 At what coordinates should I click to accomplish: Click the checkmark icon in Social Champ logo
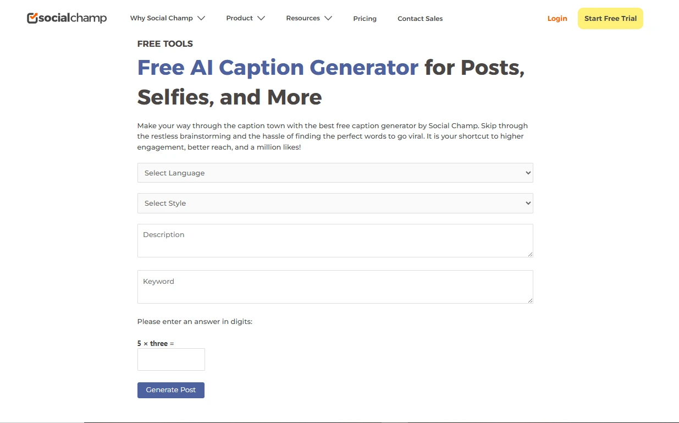pyautogui.click(x=32, y=18)
